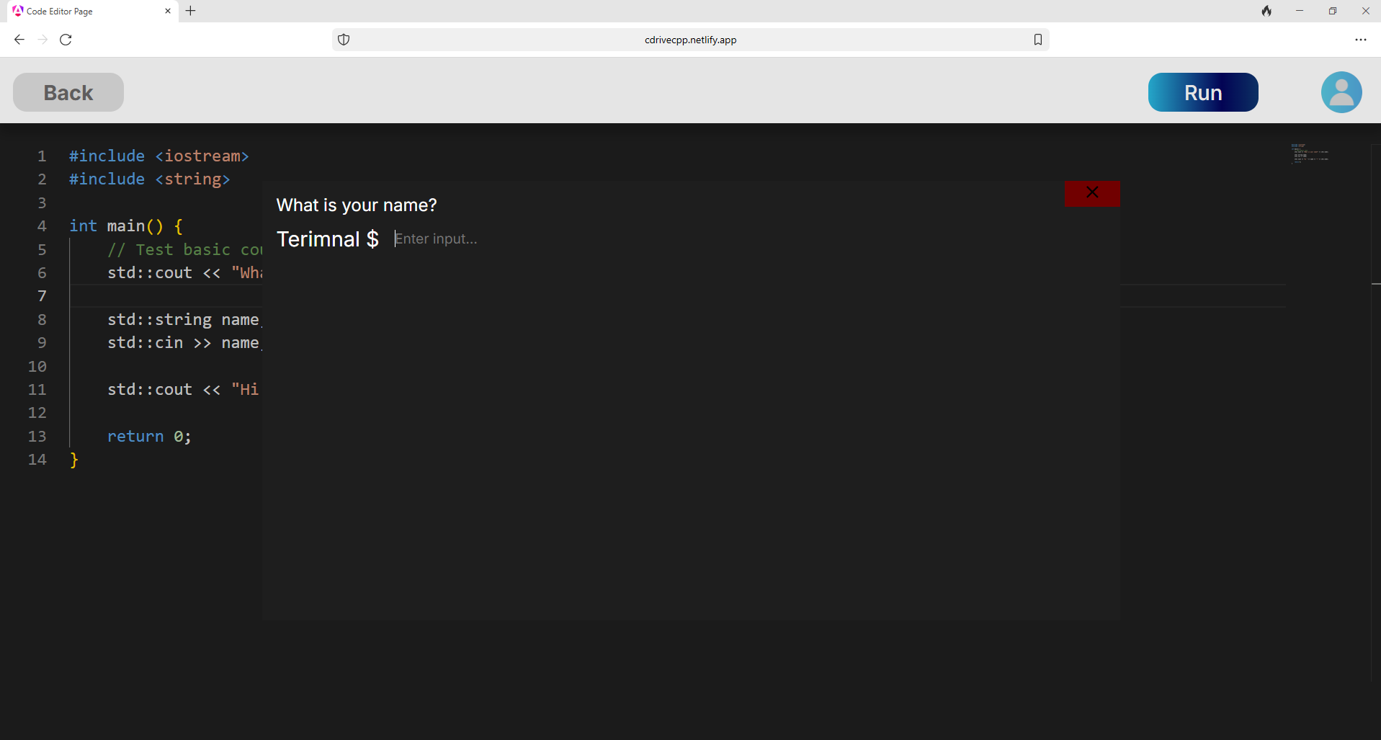Go back with browser back arrow
Image resolution: width=1381 pixels, height=740 pixels.
click(19, 40)
